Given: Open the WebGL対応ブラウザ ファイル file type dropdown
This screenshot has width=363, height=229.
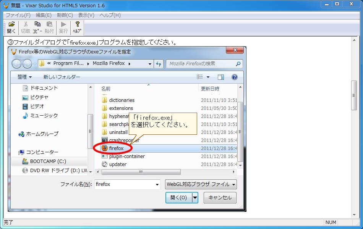Looking at the screenshot, I should [201, 184].
